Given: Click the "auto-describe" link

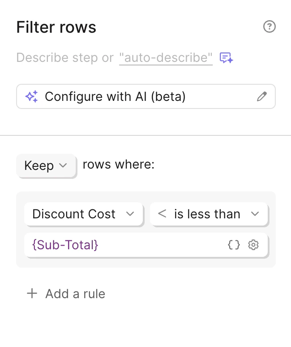Looking at the screenshot, I should click(166, 58).
